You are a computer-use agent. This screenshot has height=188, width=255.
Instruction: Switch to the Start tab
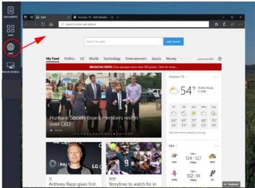(53, 17)
